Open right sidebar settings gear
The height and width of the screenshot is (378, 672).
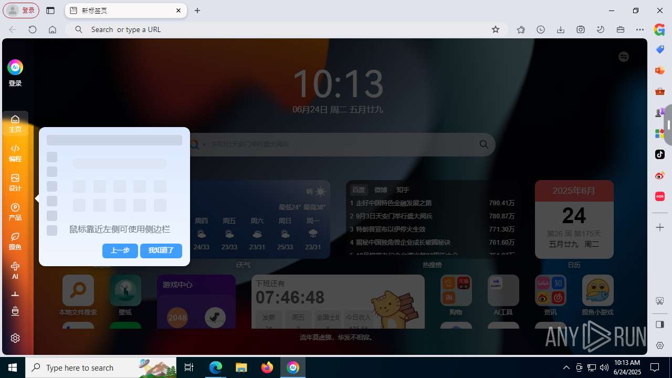(660, 345)
